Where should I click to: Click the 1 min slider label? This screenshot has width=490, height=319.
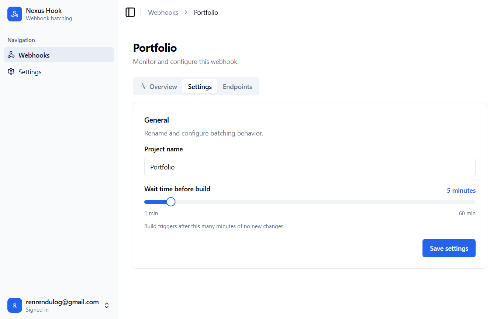coord(151,213)
